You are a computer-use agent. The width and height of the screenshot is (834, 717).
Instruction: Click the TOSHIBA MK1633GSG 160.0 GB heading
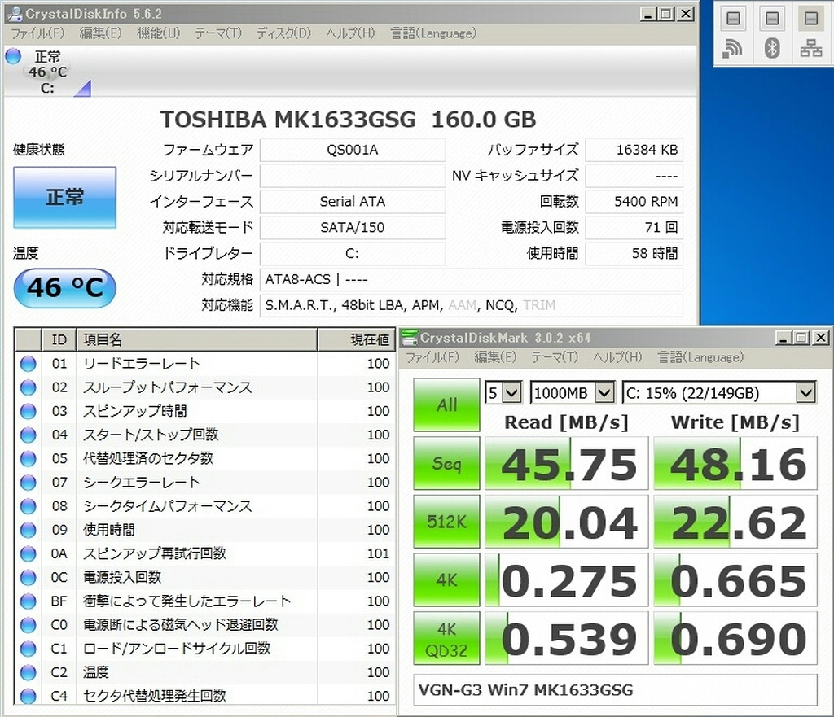point(349,120)
